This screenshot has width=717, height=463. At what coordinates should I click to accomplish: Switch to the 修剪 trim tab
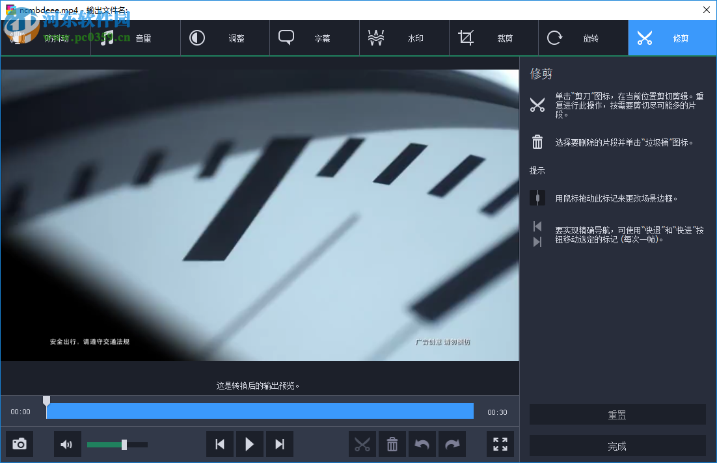coord(671,38)
